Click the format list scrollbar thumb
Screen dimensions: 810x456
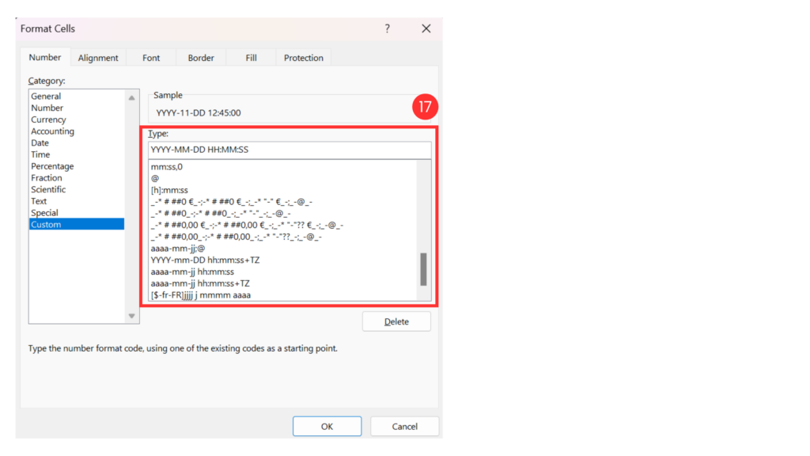click(x=424, y=269)
